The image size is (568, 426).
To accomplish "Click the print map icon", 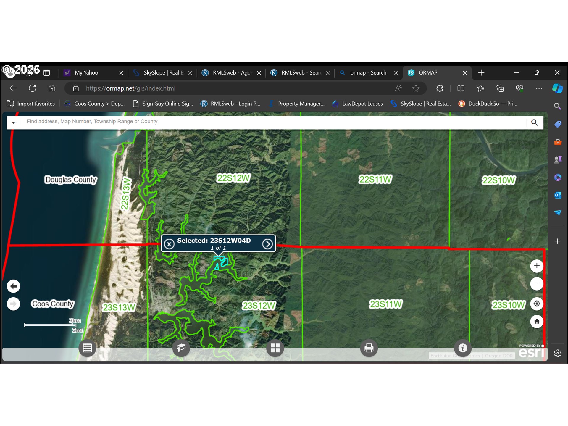I will 369,348.
